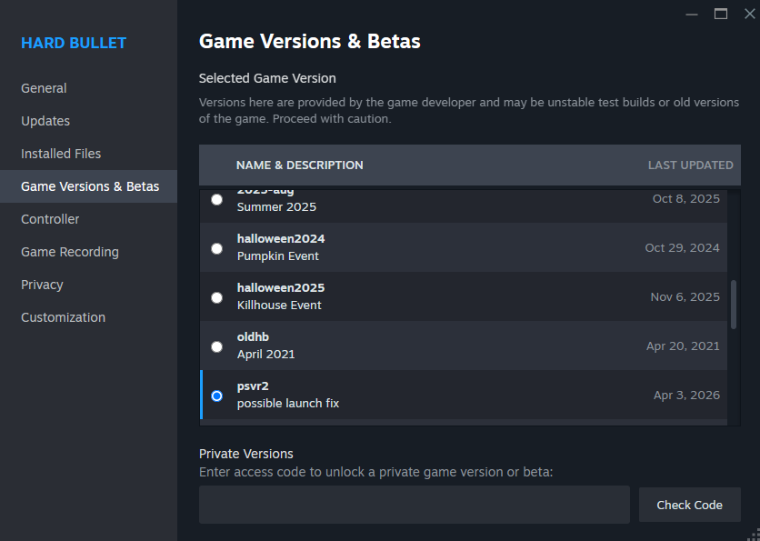Click the Name & Description column header
The image size is (760, 541).
(x=299, y=165)
